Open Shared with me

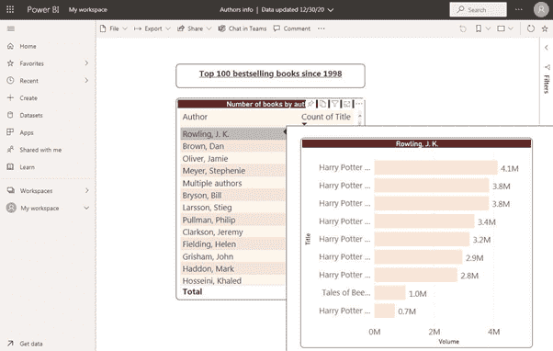tap(40, 150)
